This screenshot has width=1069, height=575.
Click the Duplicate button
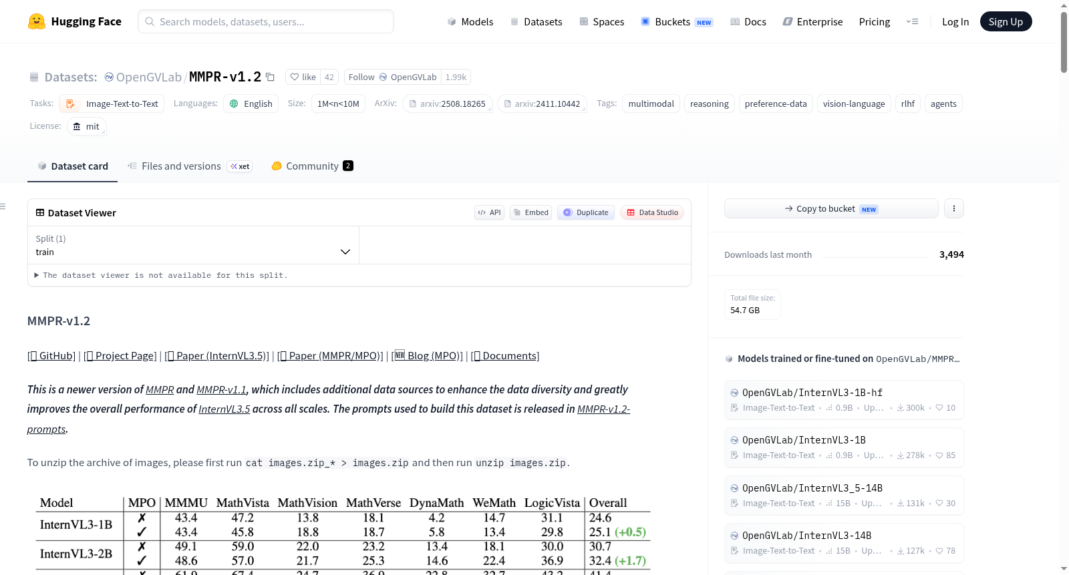pyautogui.click(x=586, y=212)
